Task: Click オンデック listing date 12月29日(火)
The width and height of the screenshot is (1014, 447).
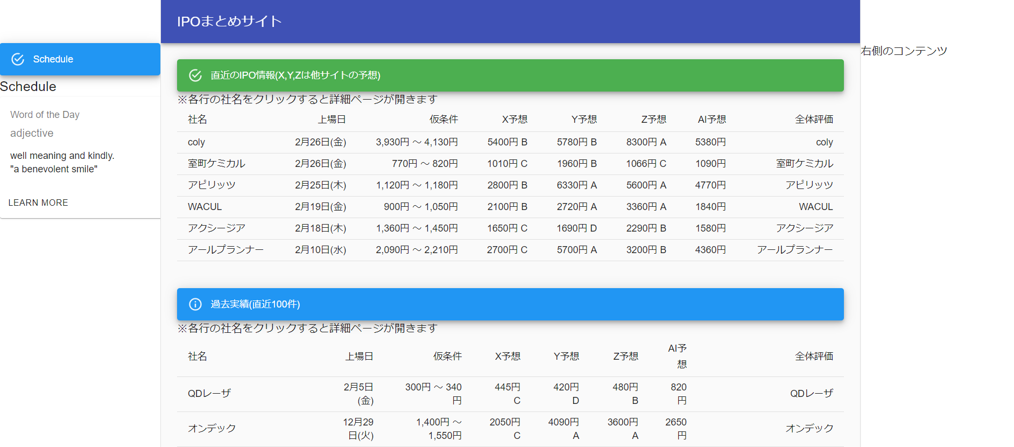Action: click(x=358, y=429)
